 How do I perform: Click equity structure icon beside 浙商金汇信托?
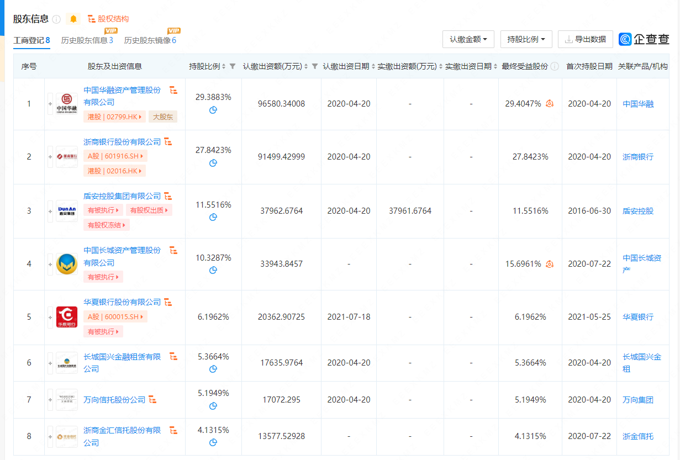173,430
